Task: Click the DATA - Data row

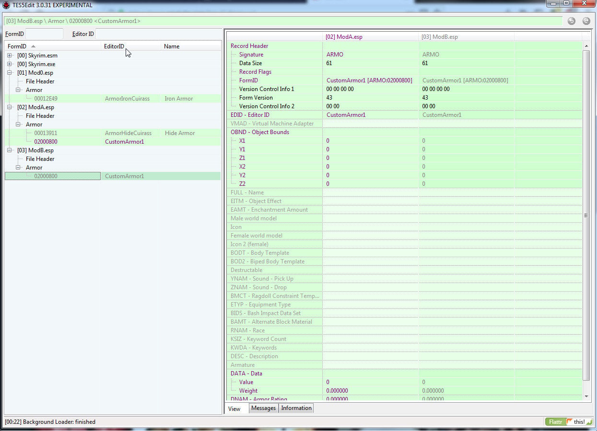Action: point(404,374)
